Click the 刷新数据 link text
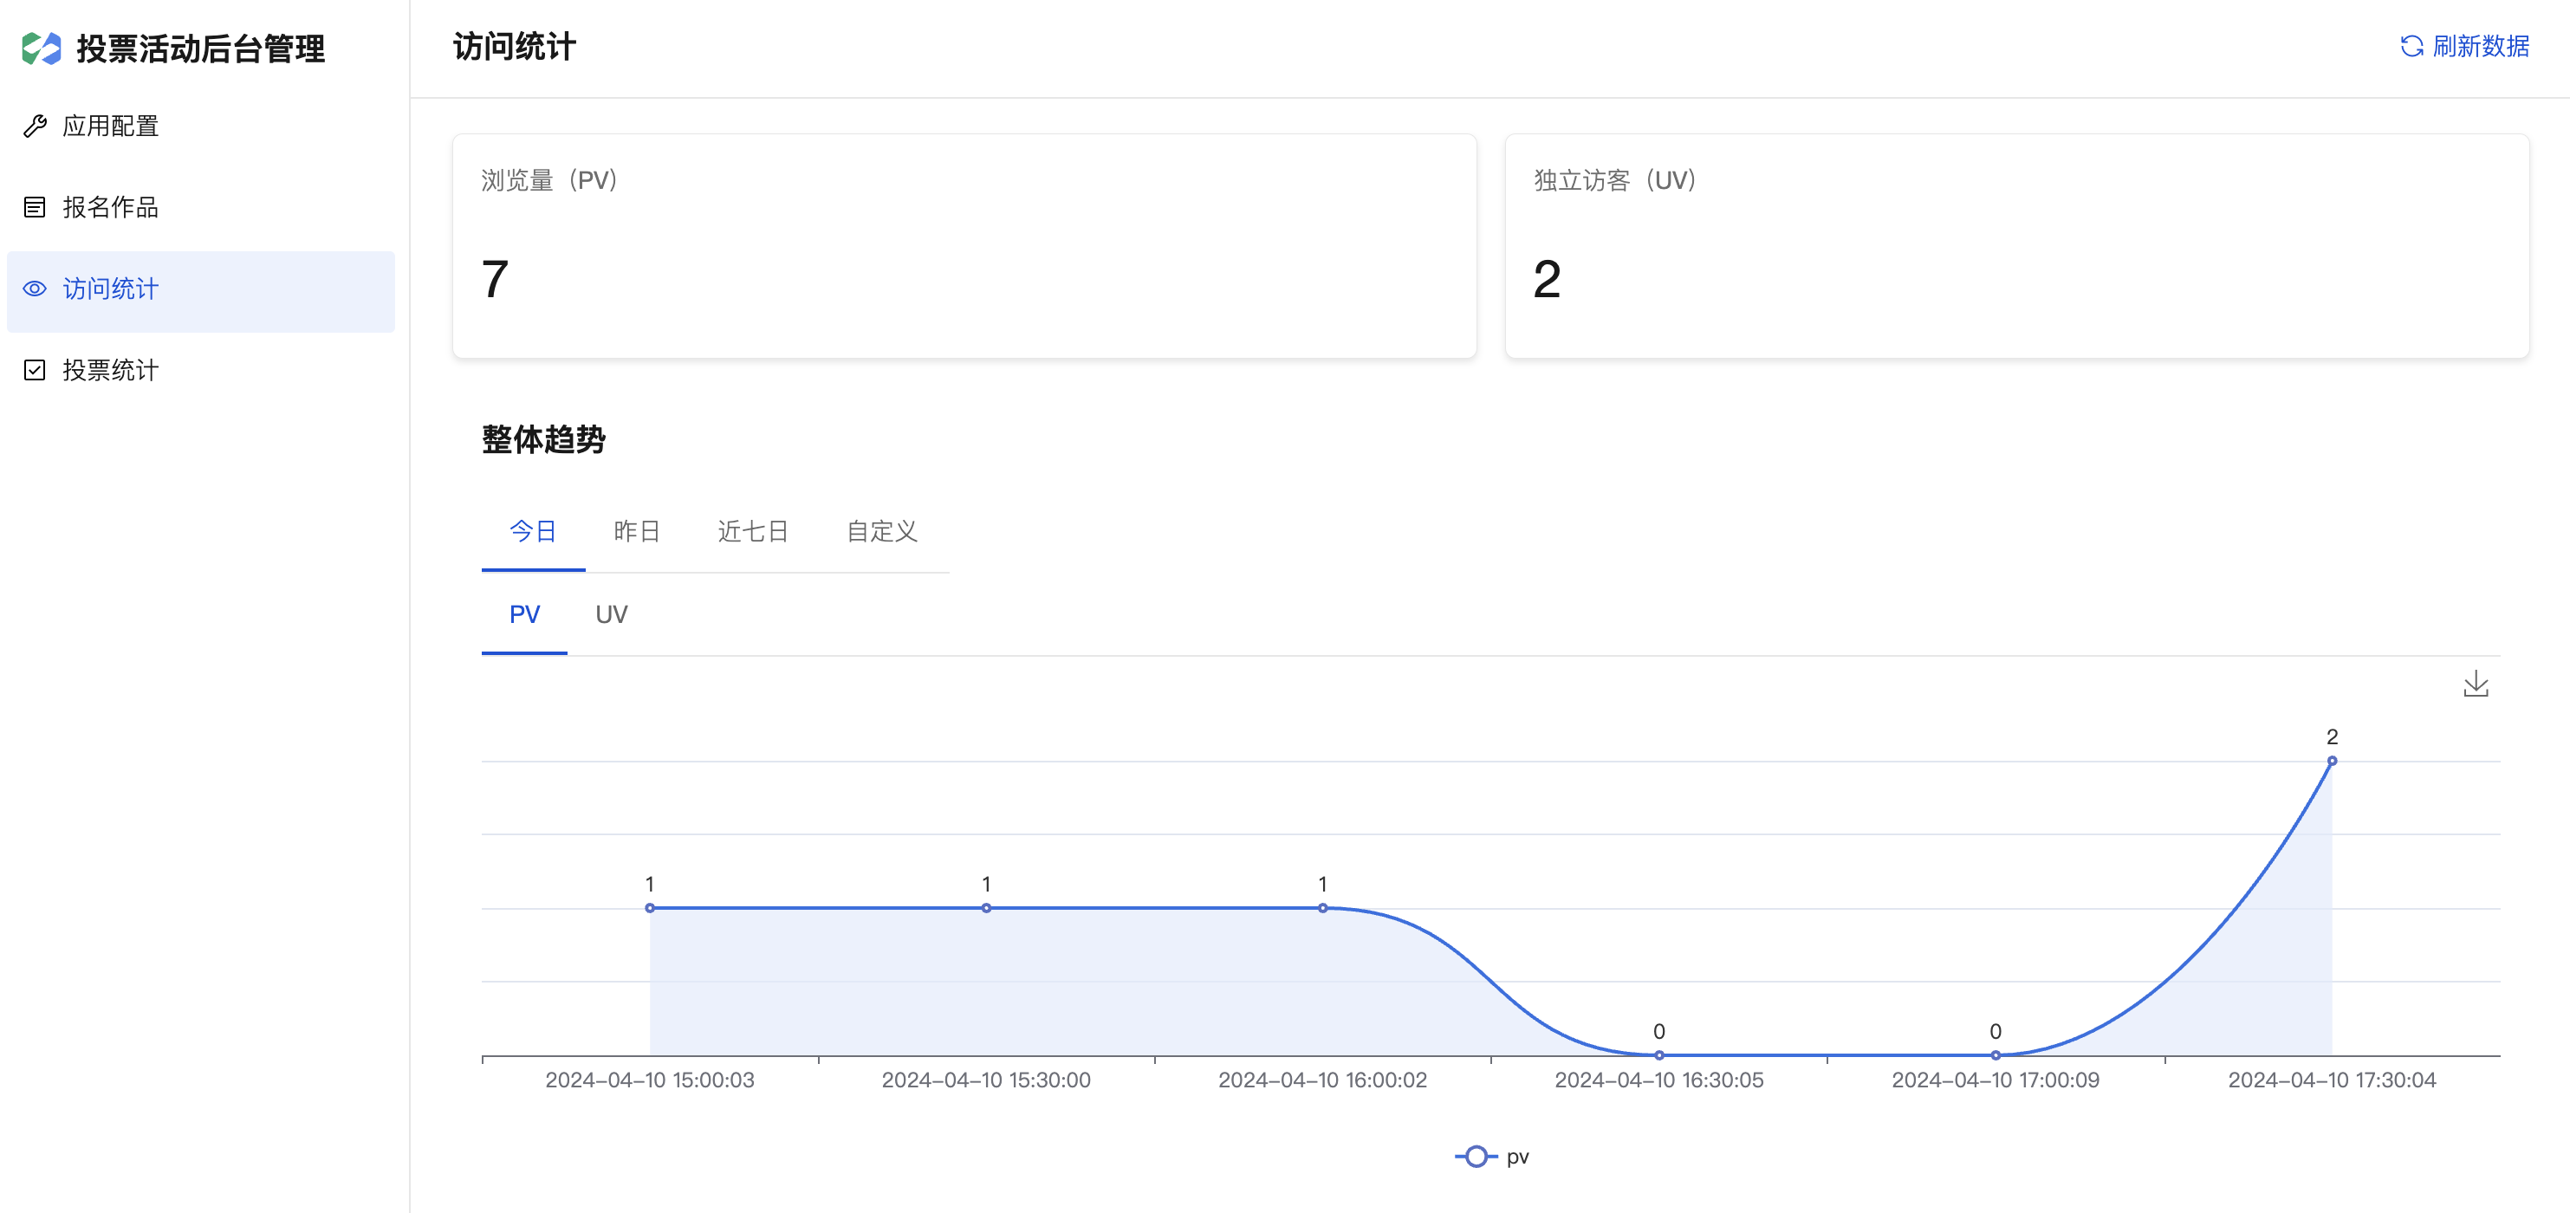Screen dimensions: 2570x1213 tap(2482, 46)
